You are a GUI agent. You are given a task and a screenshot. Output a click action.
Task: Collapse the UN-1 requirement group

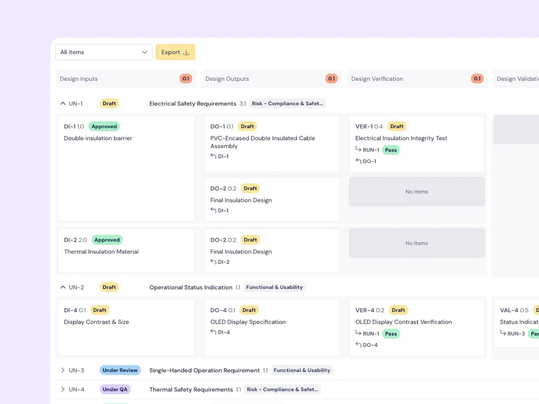click(63, 104)
